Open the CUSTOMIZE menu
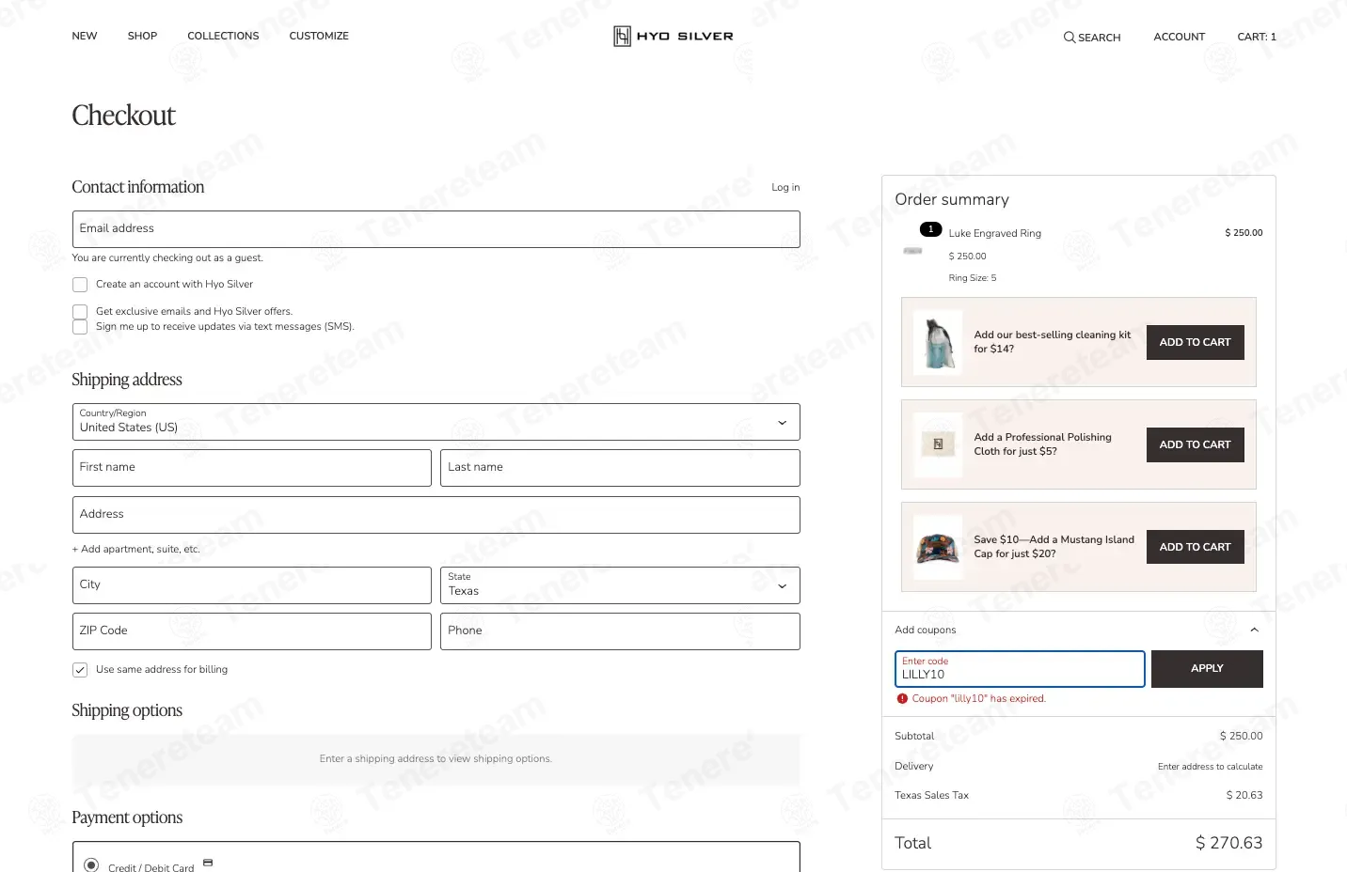 point(319,37)
